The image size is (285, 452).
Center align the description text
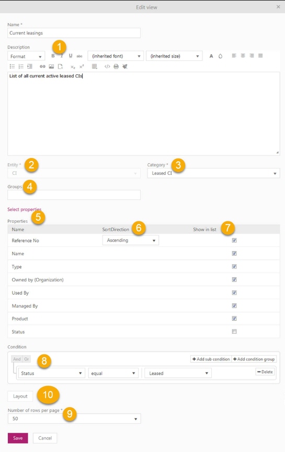pyautogui.click(x=243, y=55)
